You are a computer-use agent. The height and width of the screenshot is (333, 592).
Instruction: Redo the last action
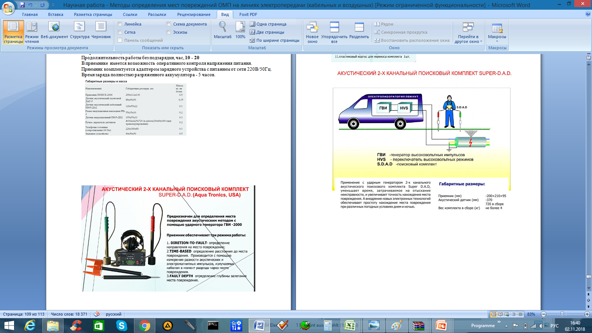pos(43,5)
